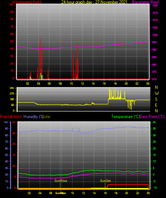Click the 'SunRise' label below the bottom time axis

tap(61, 193)
